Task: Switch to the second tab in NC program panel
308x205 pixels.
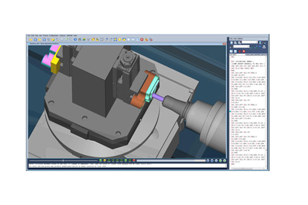Action: pyautogui.click(x=256, y=55)
